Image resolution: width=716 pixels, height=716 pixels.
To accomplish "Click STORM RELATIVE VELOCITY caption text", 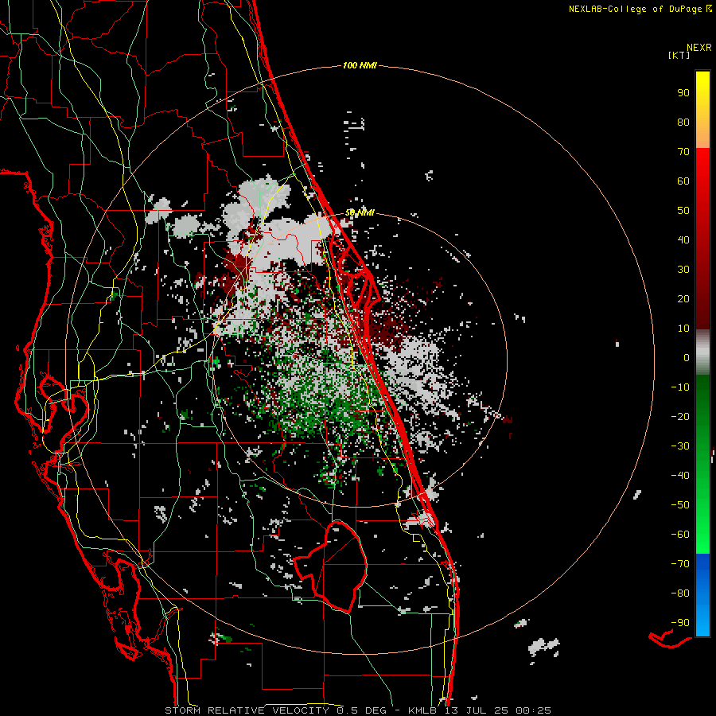I will coord(247,710).
